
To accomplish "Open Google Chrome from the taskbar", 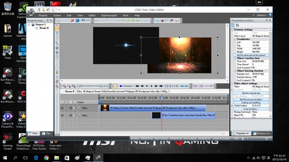I will click(x=46, y=158).
